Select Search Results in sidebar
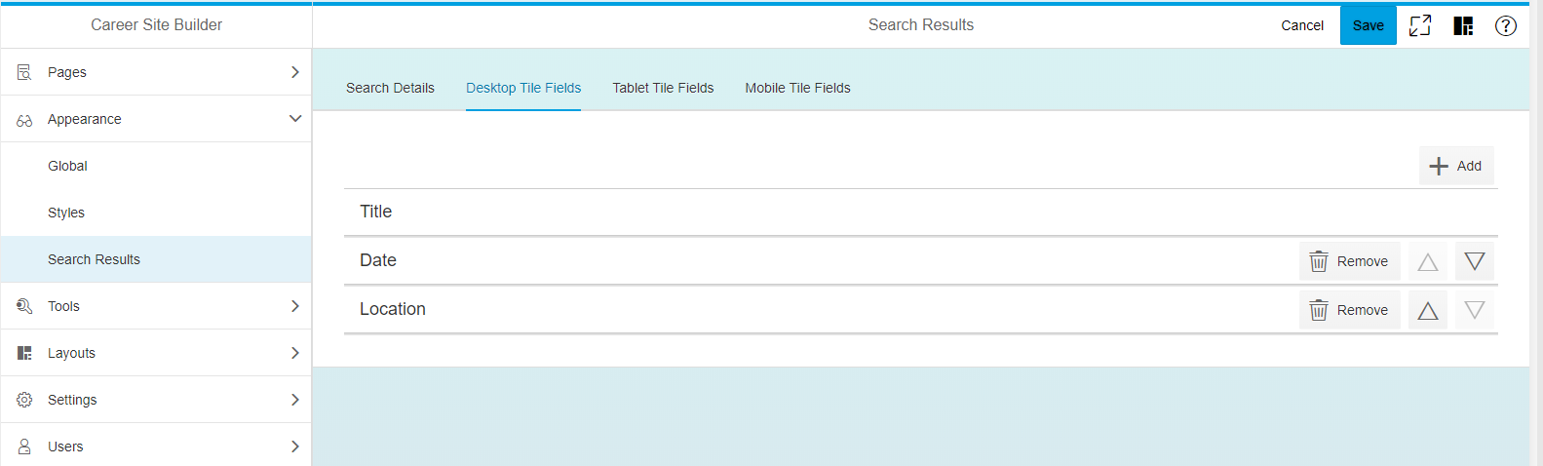This screenshot has height=466, width=1543. point(156,259)
